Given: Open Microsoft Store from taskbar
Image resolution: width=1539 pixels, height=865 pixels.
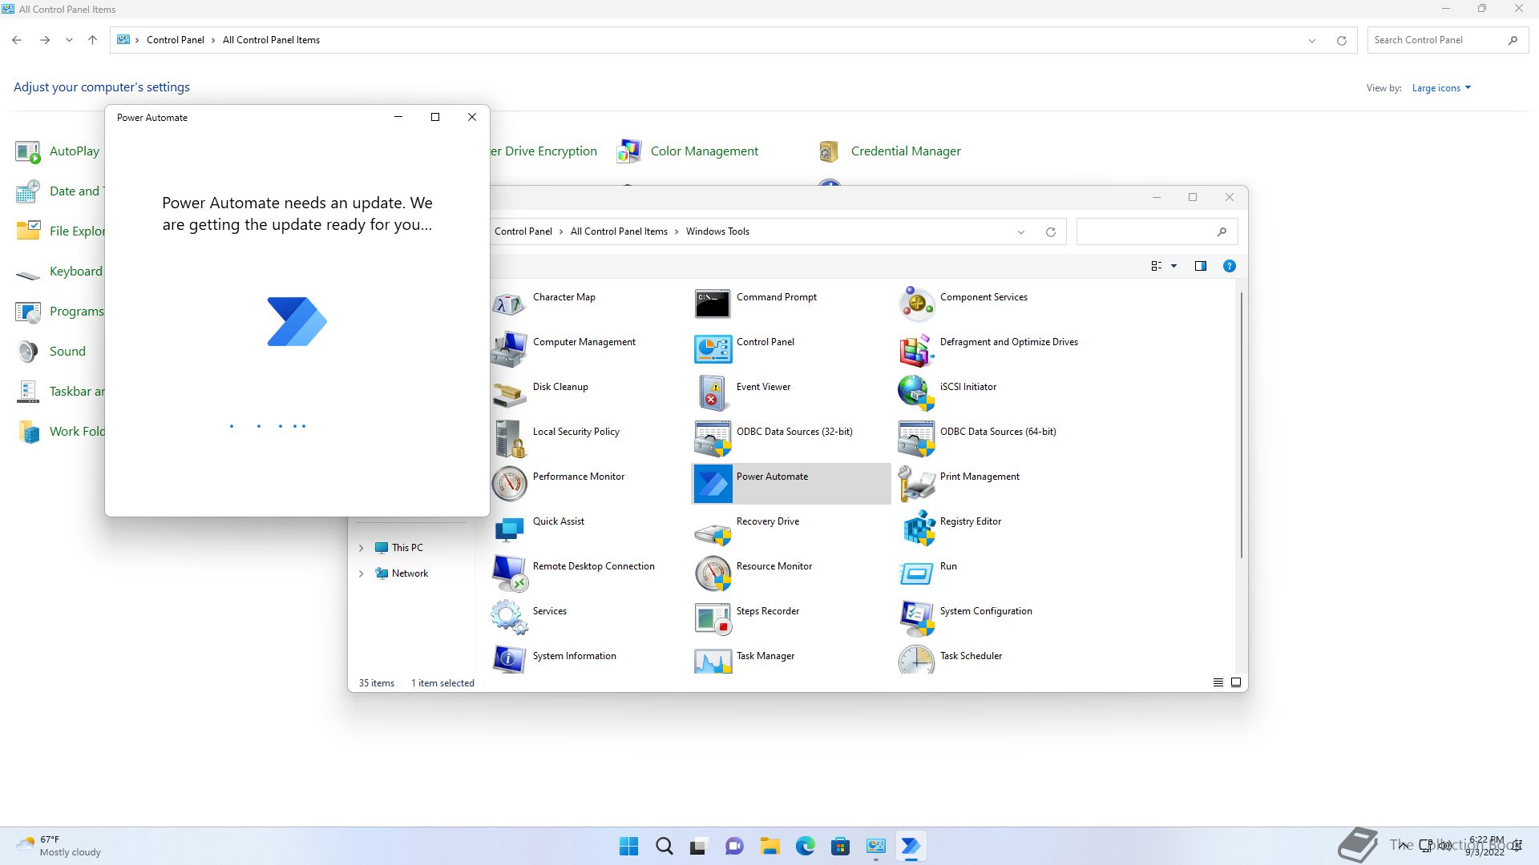Looking at the screenshot, I should 840,846.
